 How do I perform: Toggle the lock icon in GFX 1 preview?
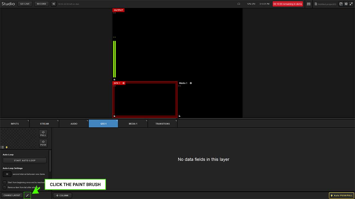(114, 116)
